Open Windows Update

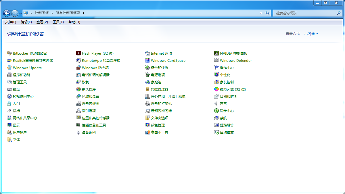pyautogui.click(x=26, y=68)
